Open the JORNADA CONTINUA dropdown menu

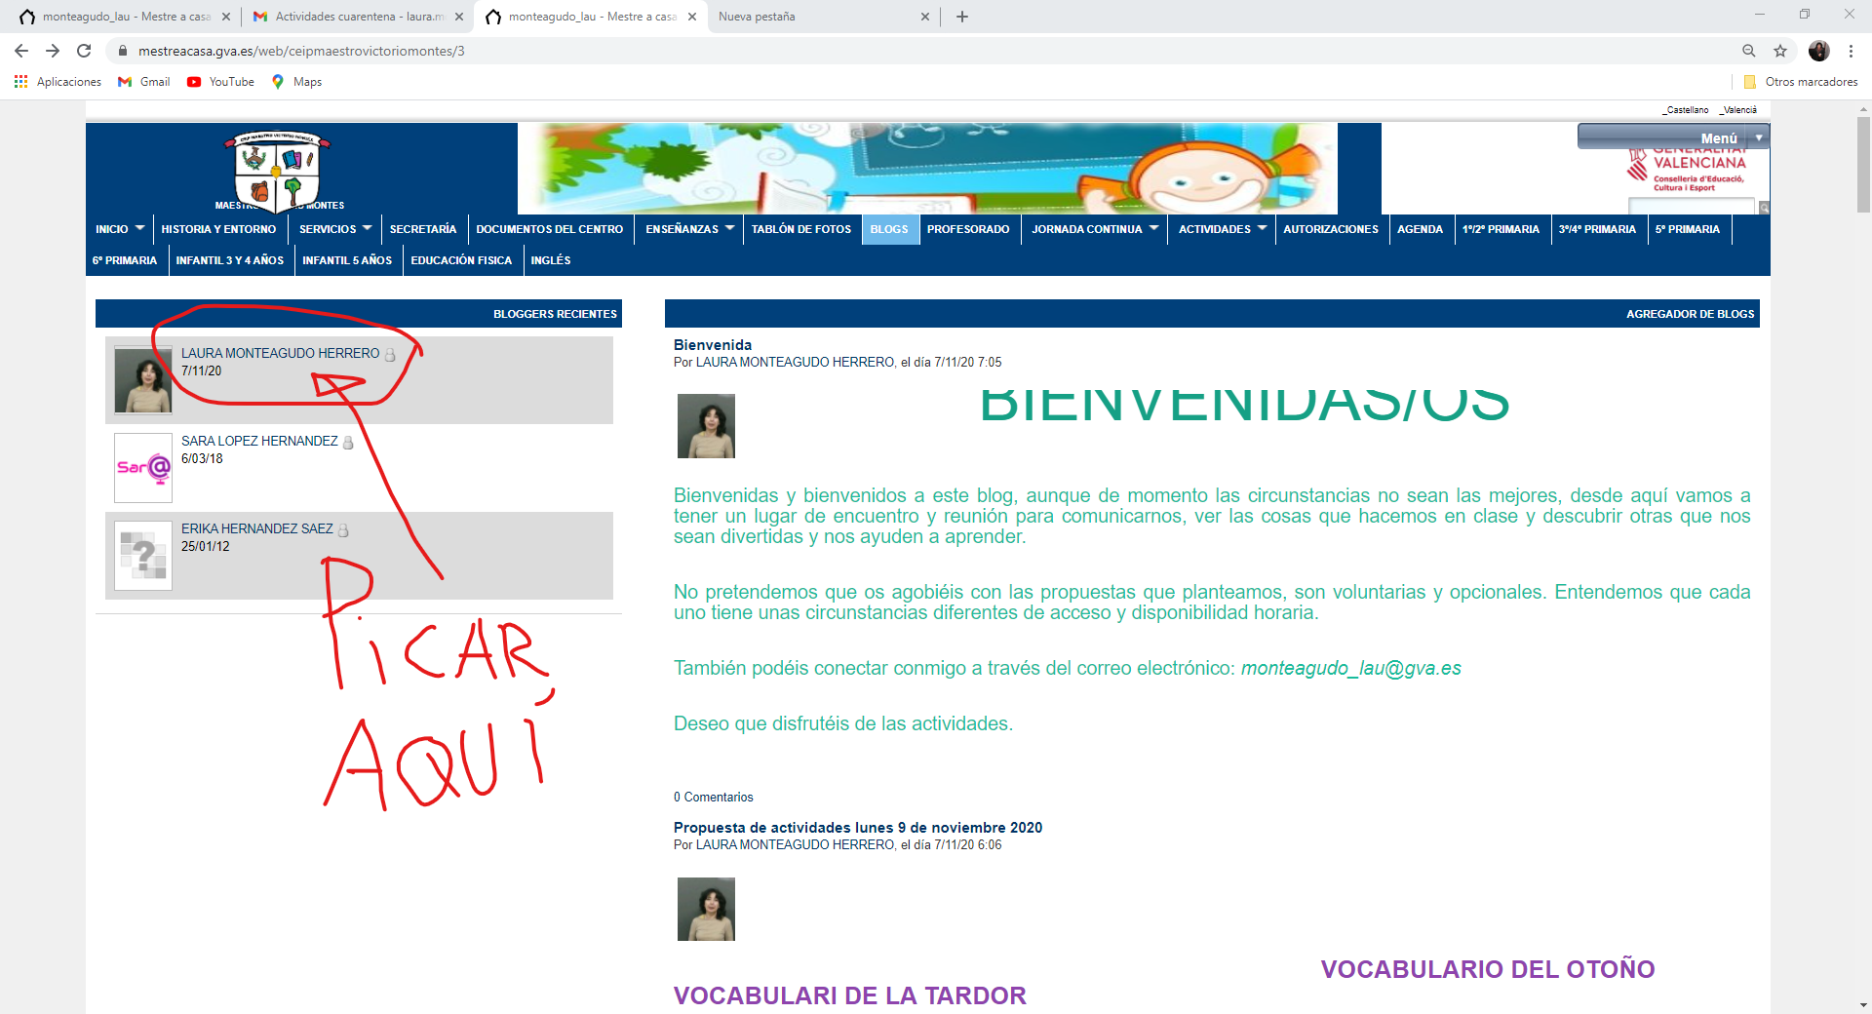coord(1153,228)
